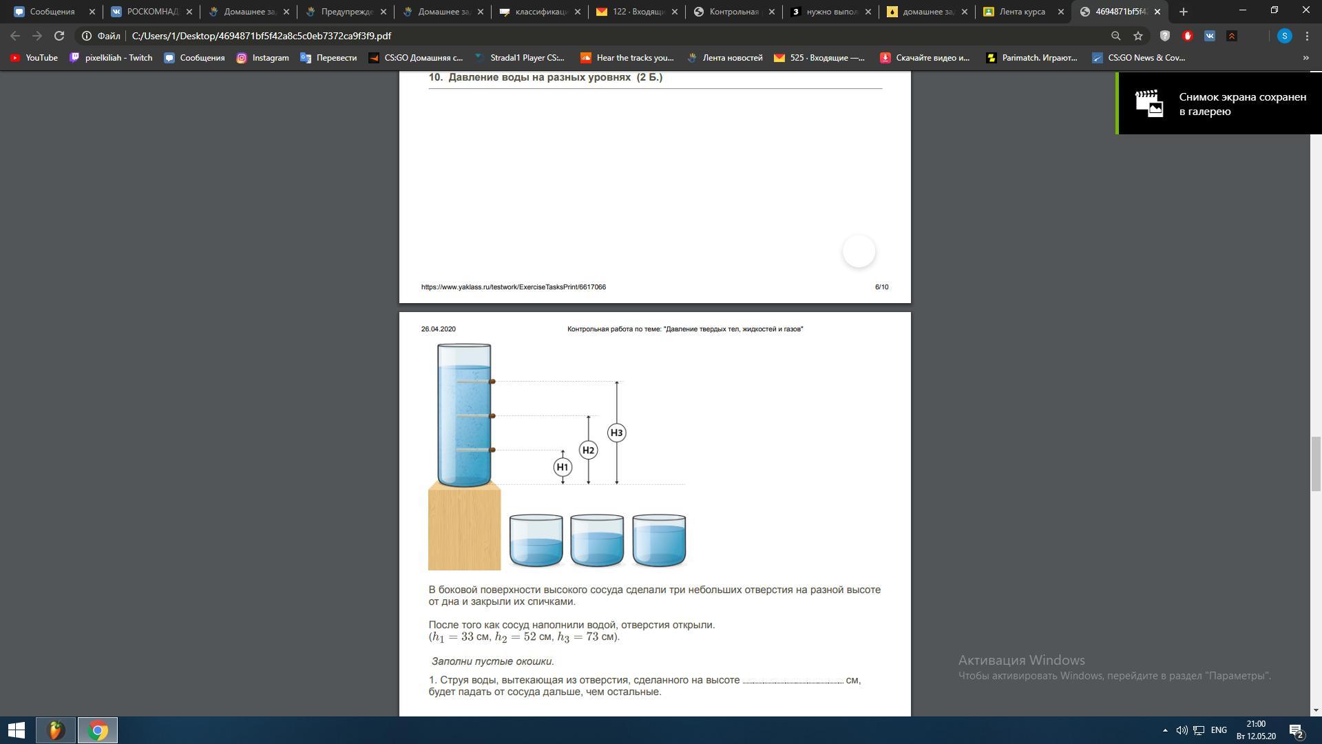Open the VK extension icon
This screenshot has width=1322, height=744.
[1209, 36]
